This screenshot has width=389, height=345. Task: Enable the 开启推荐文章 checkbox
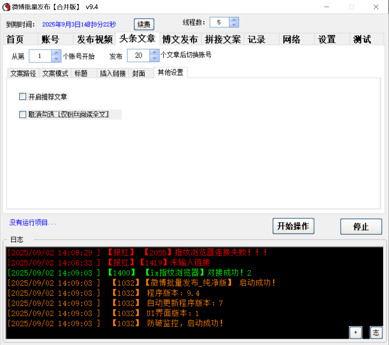(23, 96)
